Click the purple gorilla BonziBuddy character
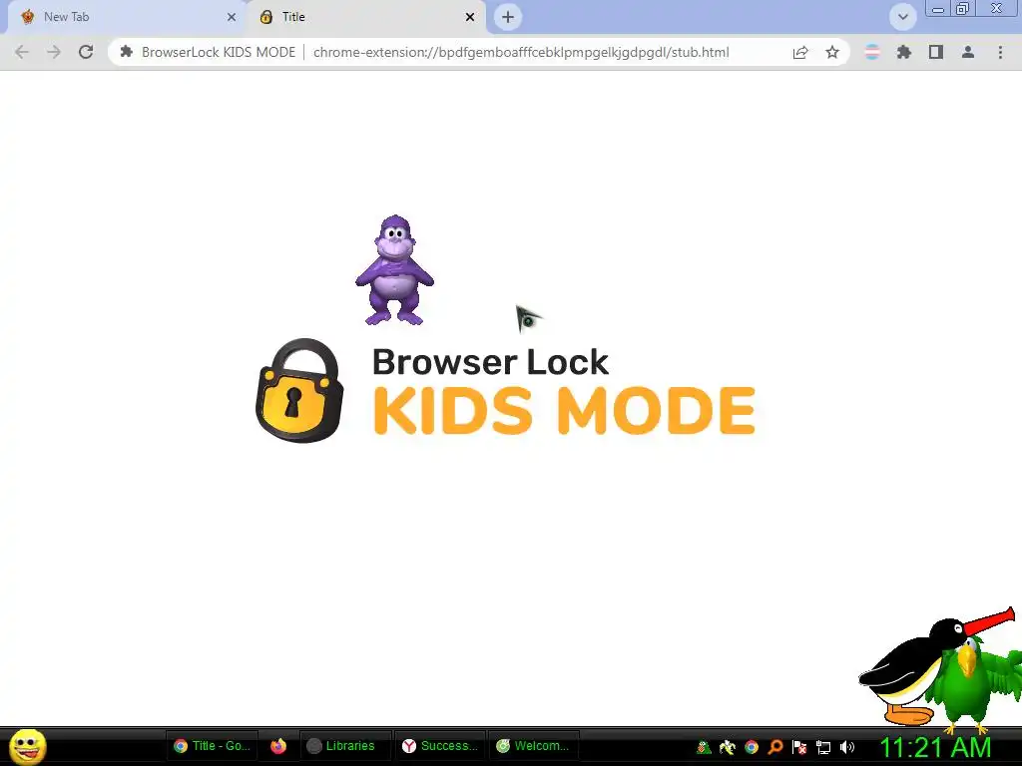This screenshot has height=766, width=1022. 394,269
